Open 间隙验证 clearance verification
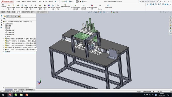172x97 pixels. tap(13, 7)
